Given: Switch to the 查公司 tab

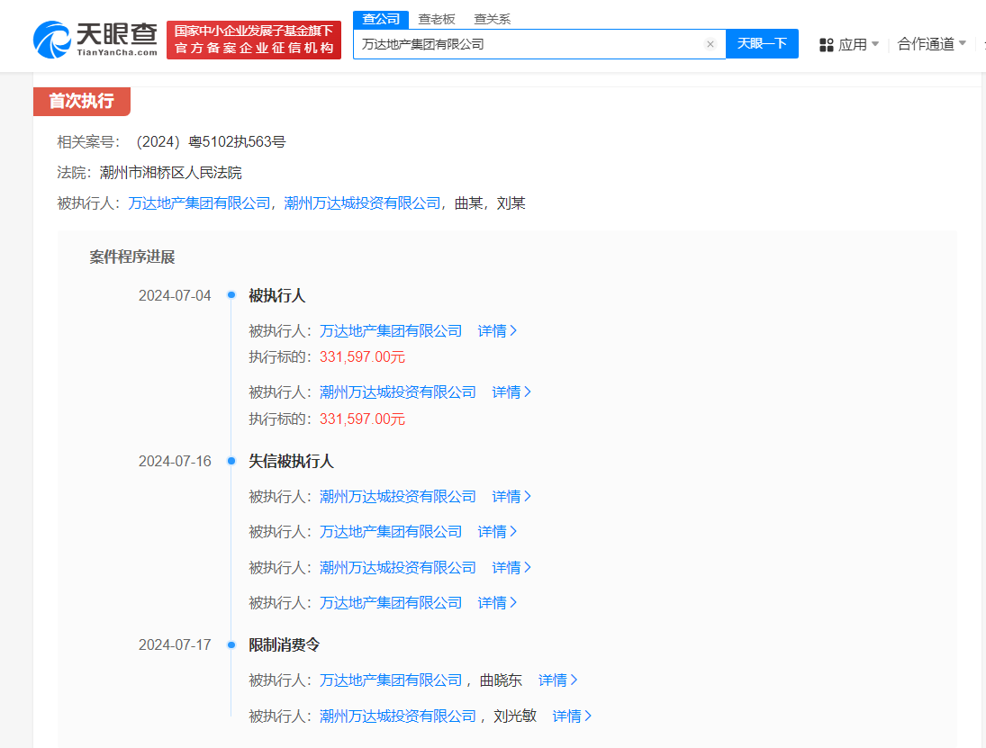Looking at the screenshot, I should (x=380, y=18).
